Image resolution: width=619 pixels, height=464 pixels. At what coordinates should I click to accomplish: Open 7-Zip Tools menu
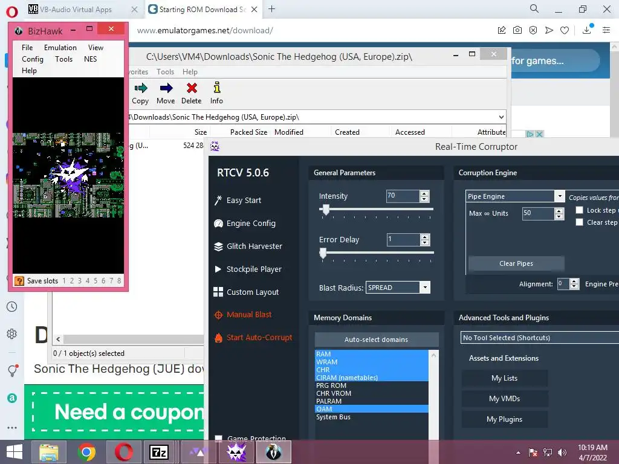(165, 72)
